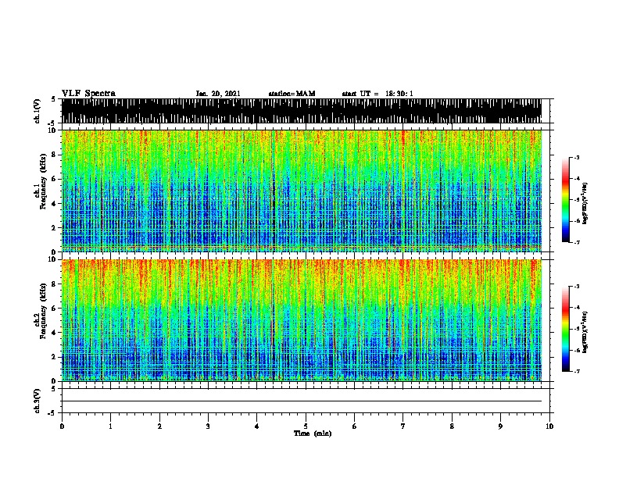Image resolution: width=619 pixels, height=478 pixels.
Task: Click the "10" kHz tick on the ch.2 frequency axis
Action: tap(53, 259)
